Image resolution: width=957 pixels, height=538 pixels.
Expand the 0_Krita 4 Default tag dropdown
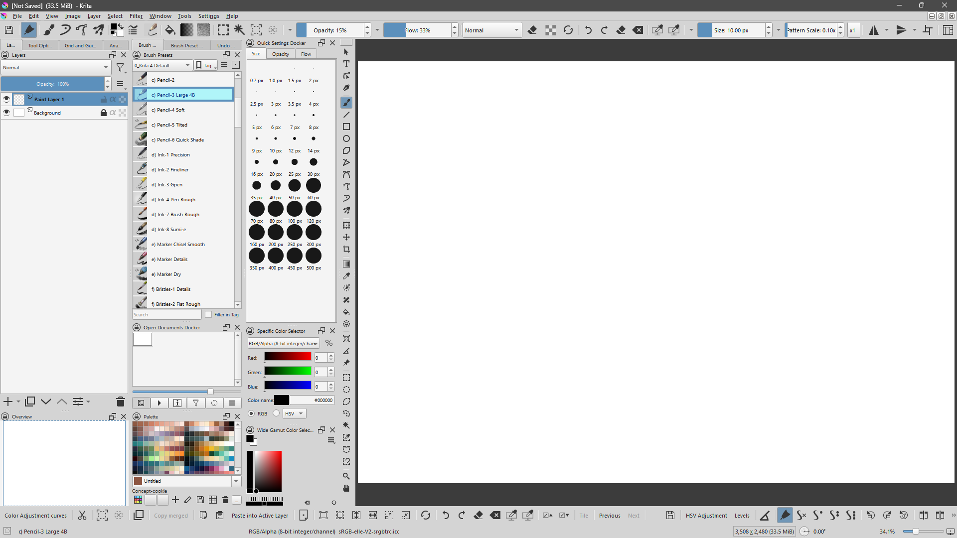click(x=162, y=65)
